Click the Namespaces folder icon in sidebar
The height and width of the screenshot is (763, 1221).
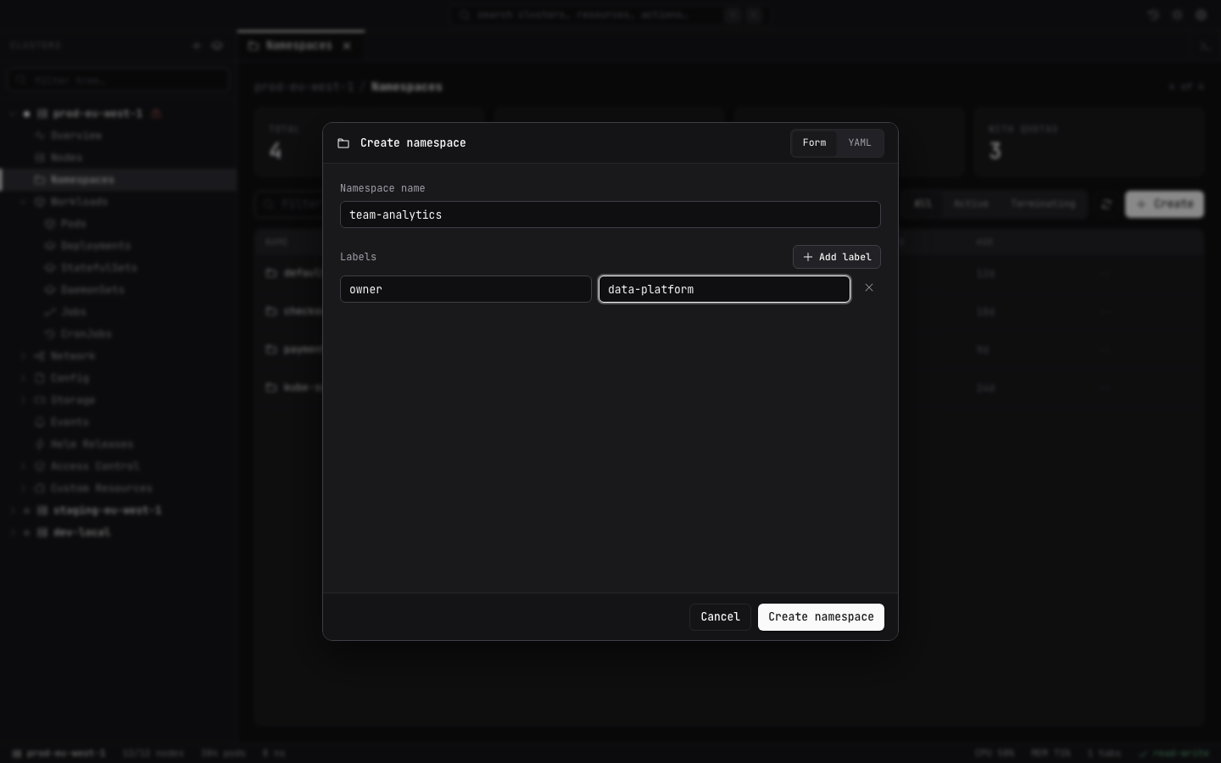tap(39, 180)
